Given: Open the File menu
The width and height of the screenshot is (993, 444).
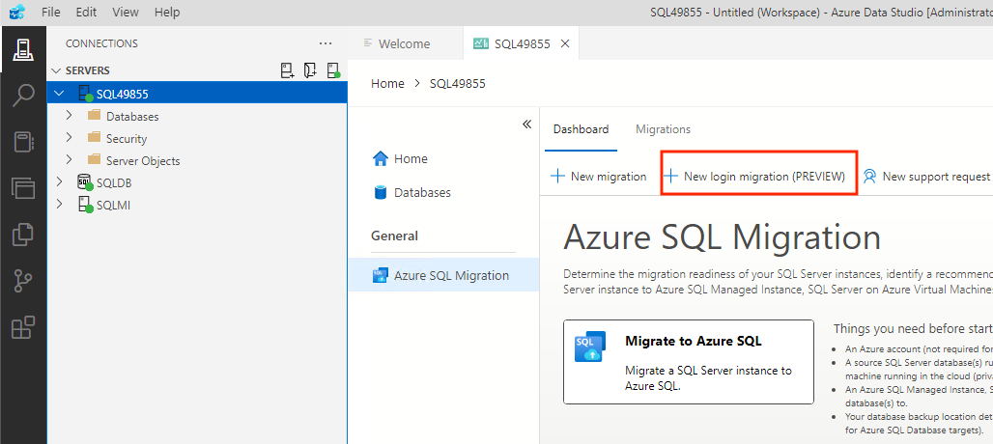Looking at the screenshot, I should coord(50,12).
